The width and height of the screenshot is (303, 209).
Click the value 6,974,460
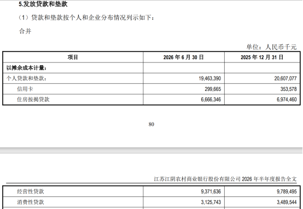(287, 100)
